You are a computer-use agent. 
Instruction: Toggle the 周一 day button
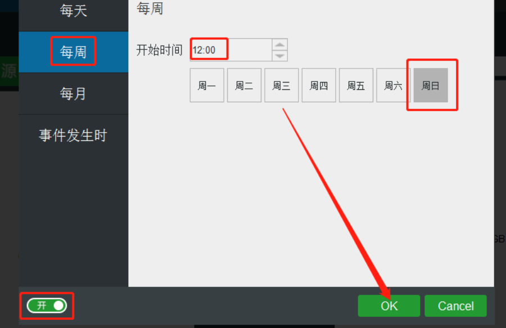(207, 85)
